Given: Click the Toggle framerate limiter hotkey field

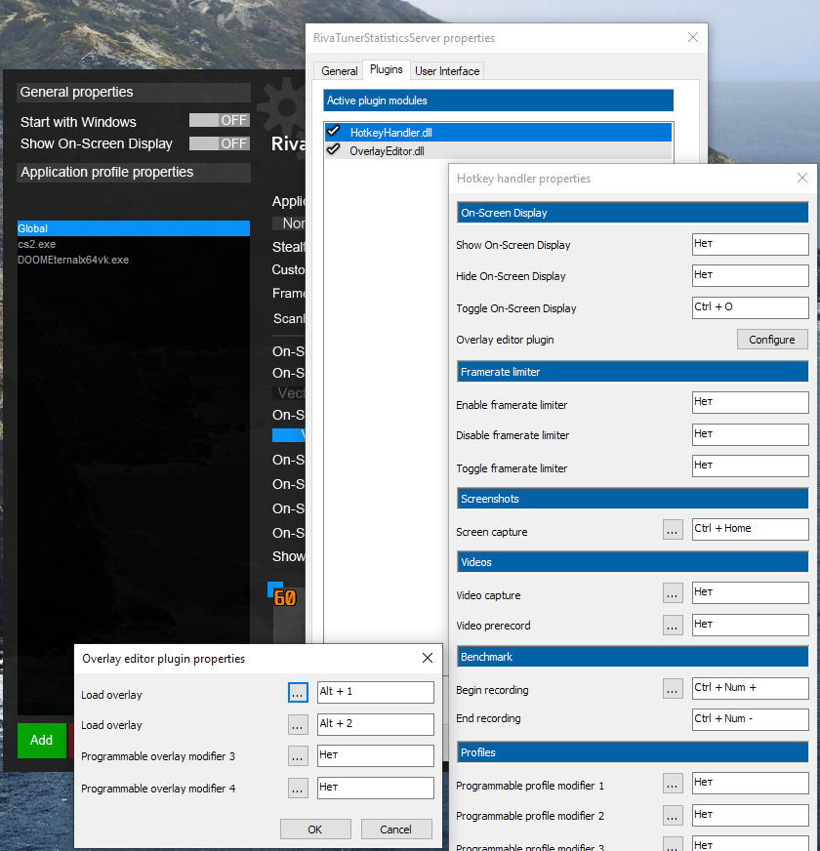Looking at the screenshot, I should (750, 466).
